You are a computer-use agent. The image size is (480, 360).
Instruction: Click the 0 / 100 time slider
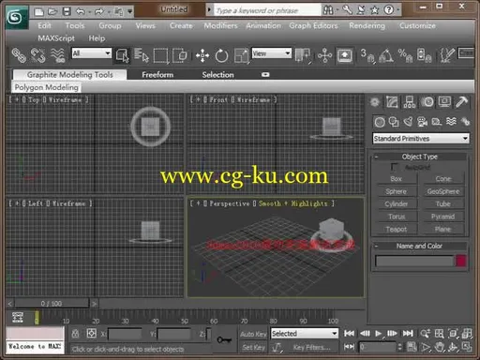tap(52, 304)
